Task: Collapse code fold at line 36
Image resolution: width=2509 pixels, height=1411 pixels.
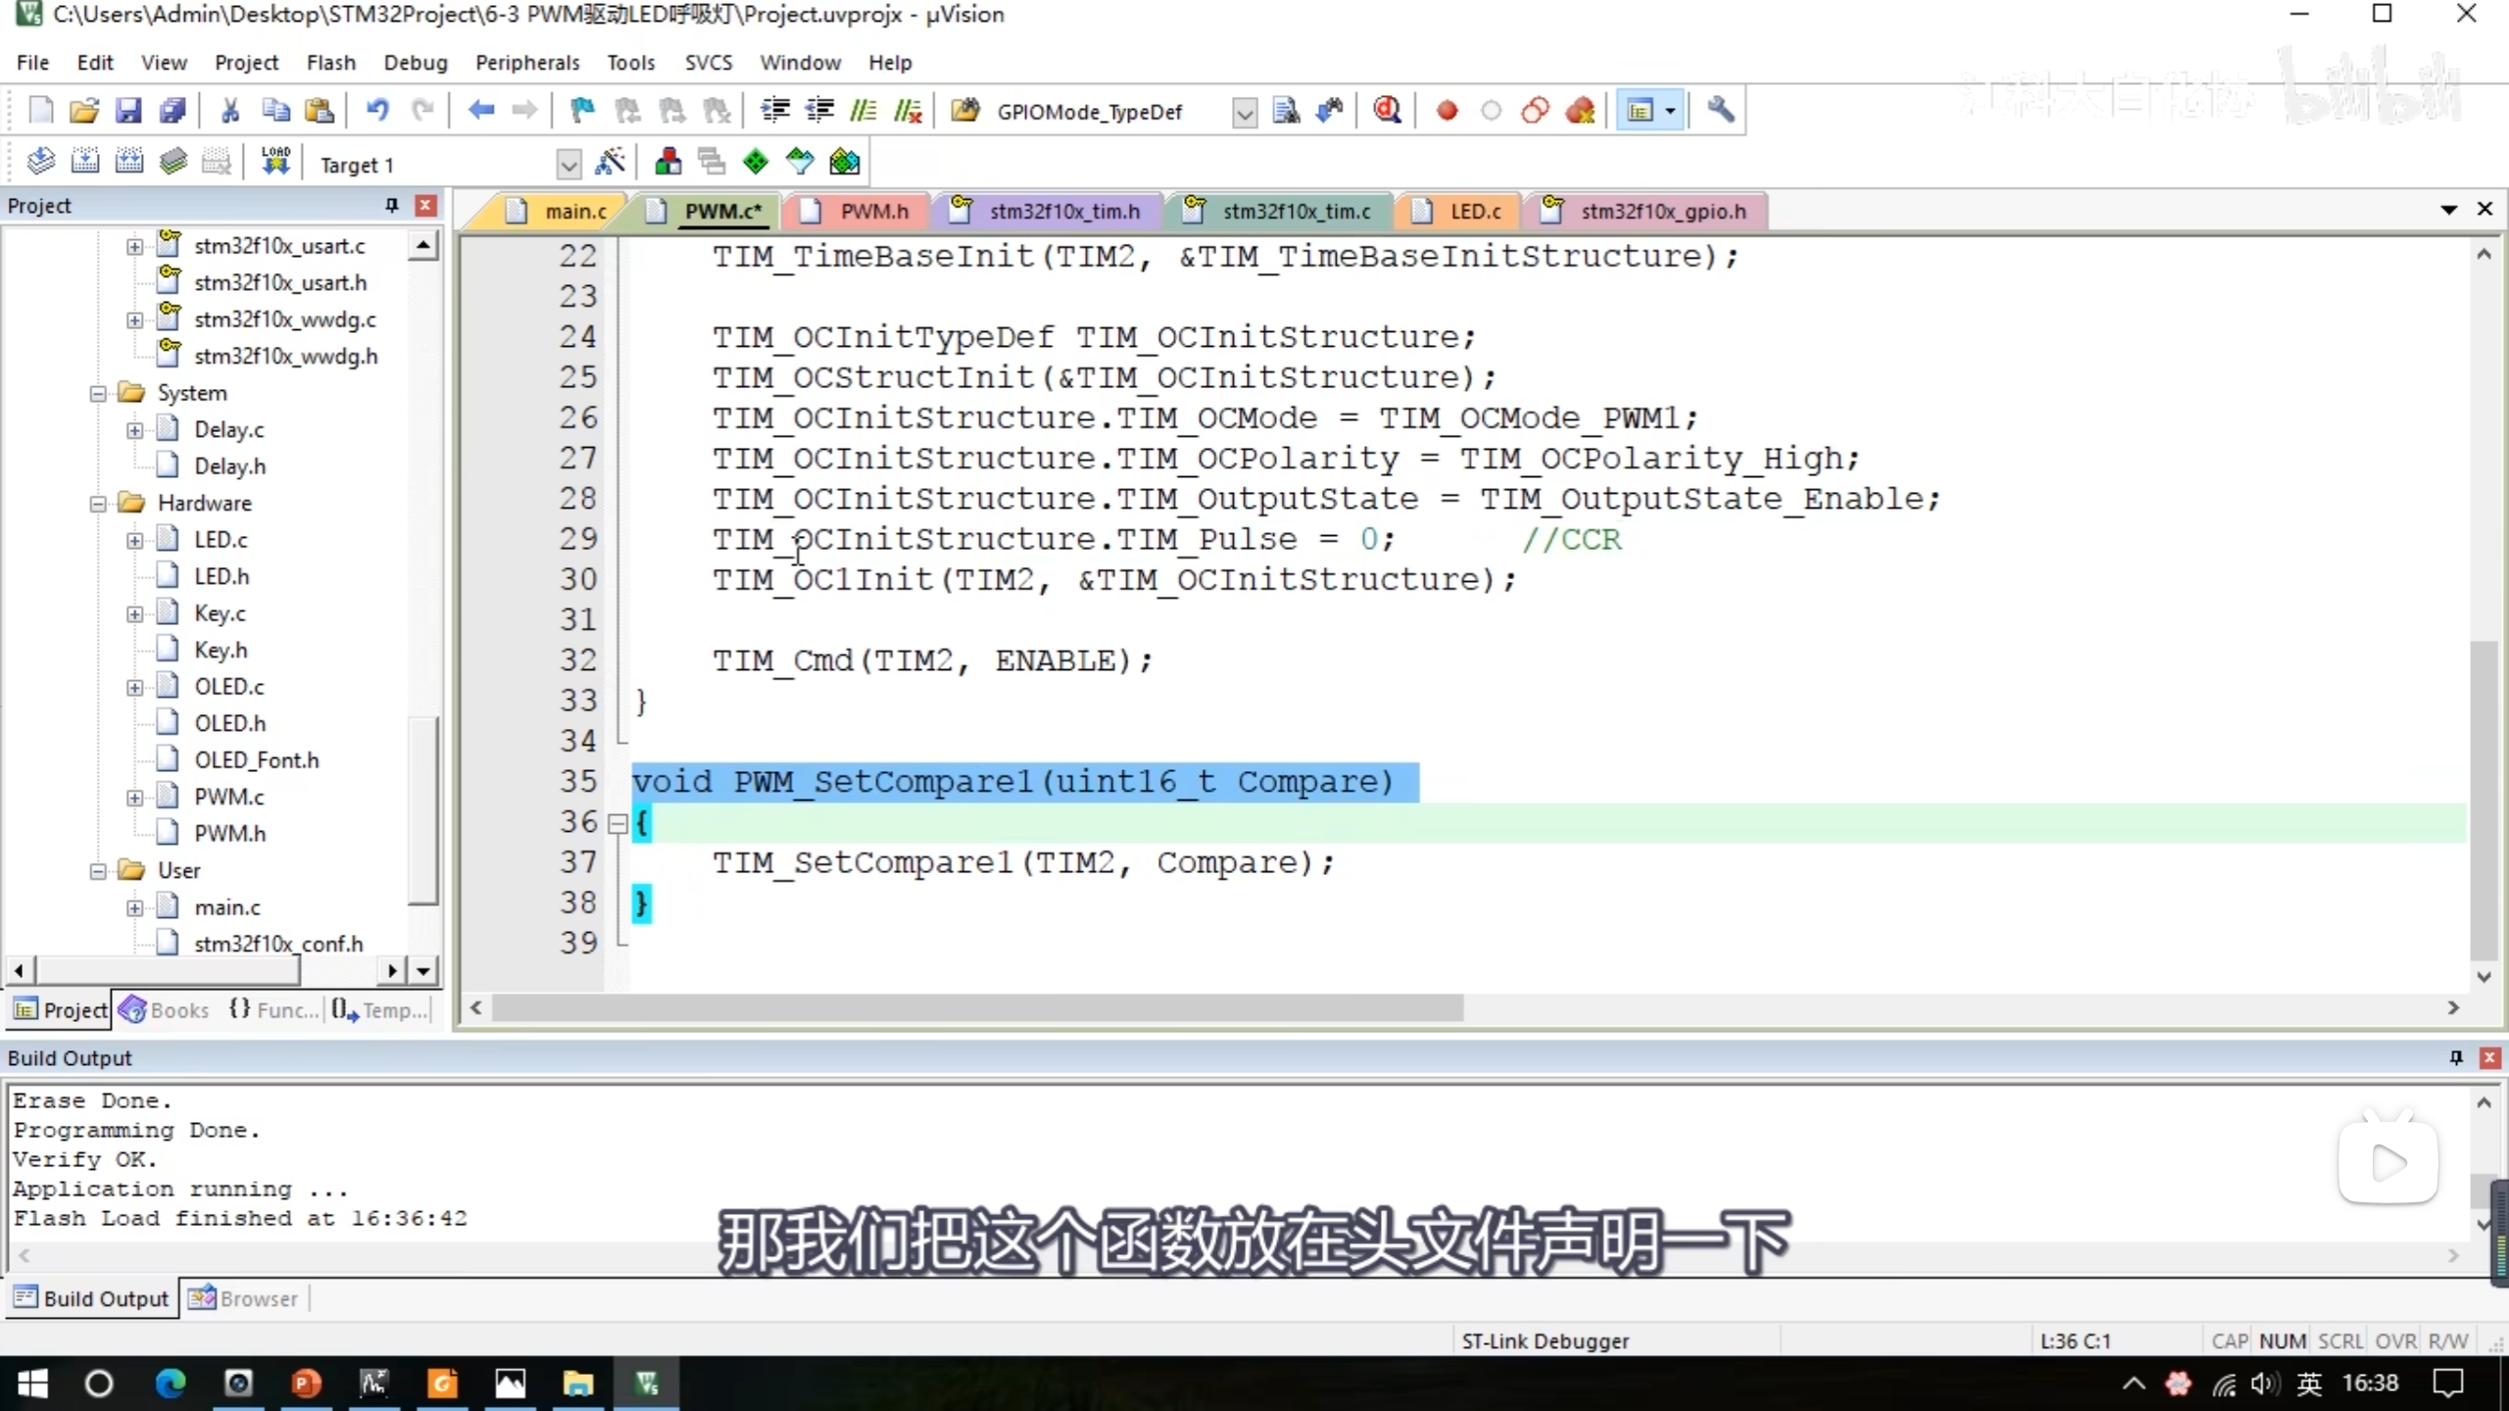Action: click(x=617, y=823)
